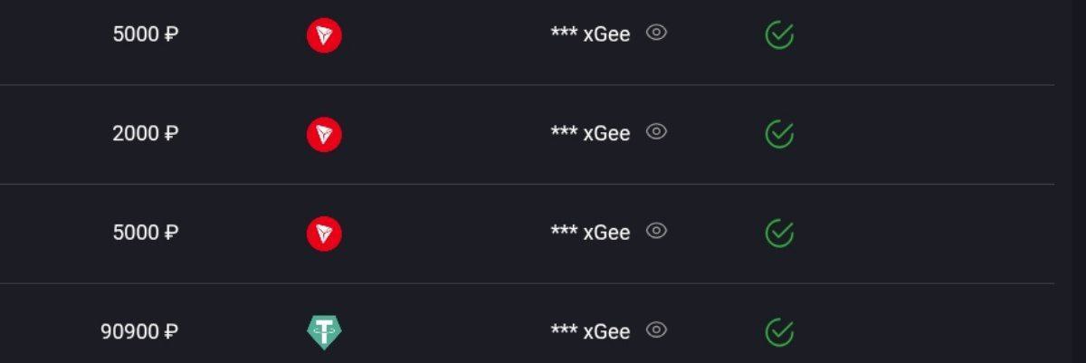1086x363 pixels.
Task: Click the green checkmark status in the topmost row
Action: (x=779, y=35)
